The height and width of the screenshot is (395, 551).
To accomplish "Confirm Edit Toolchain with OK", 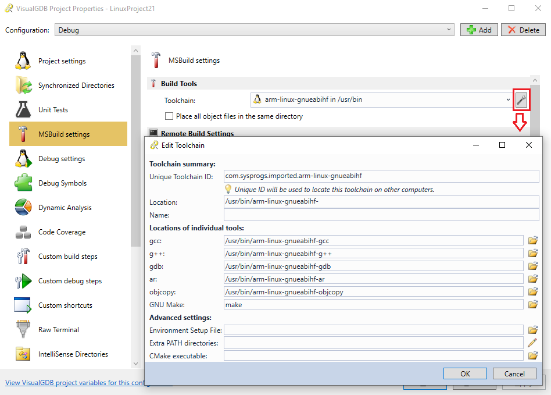I will pos(465,373).
